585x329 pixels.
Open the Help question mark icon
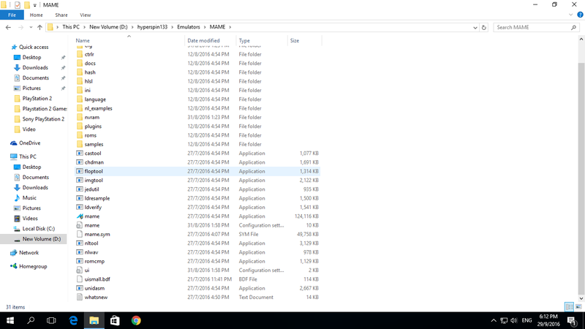tap(580, 15)
